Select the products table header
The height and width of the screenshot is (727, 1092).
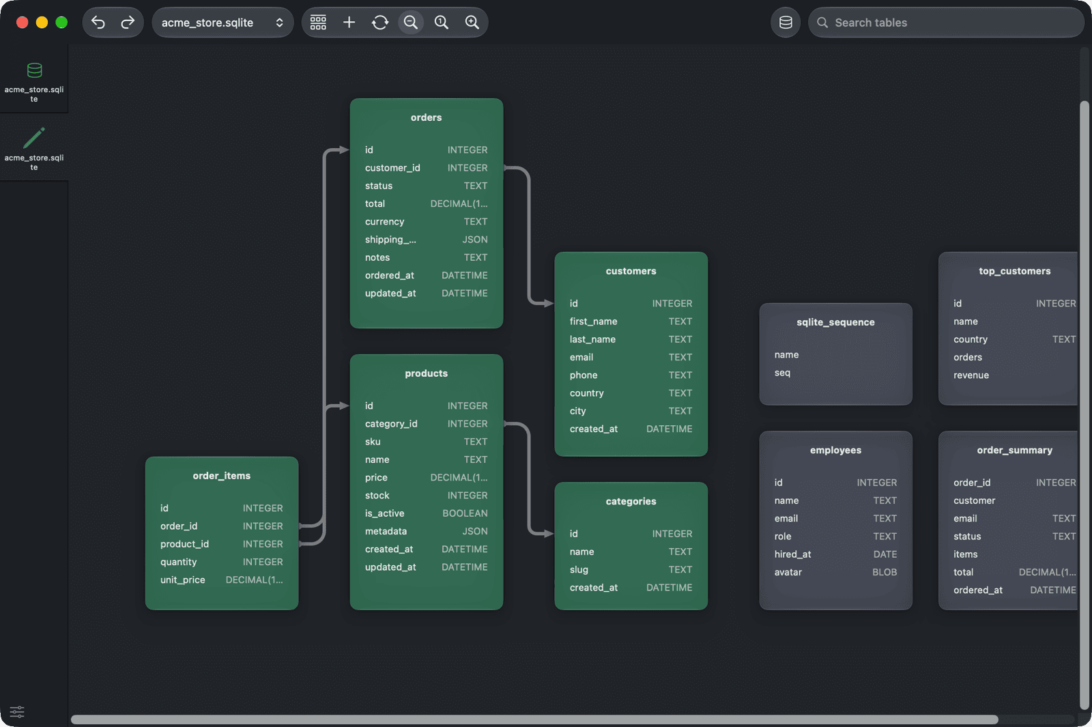click(427, 373)
